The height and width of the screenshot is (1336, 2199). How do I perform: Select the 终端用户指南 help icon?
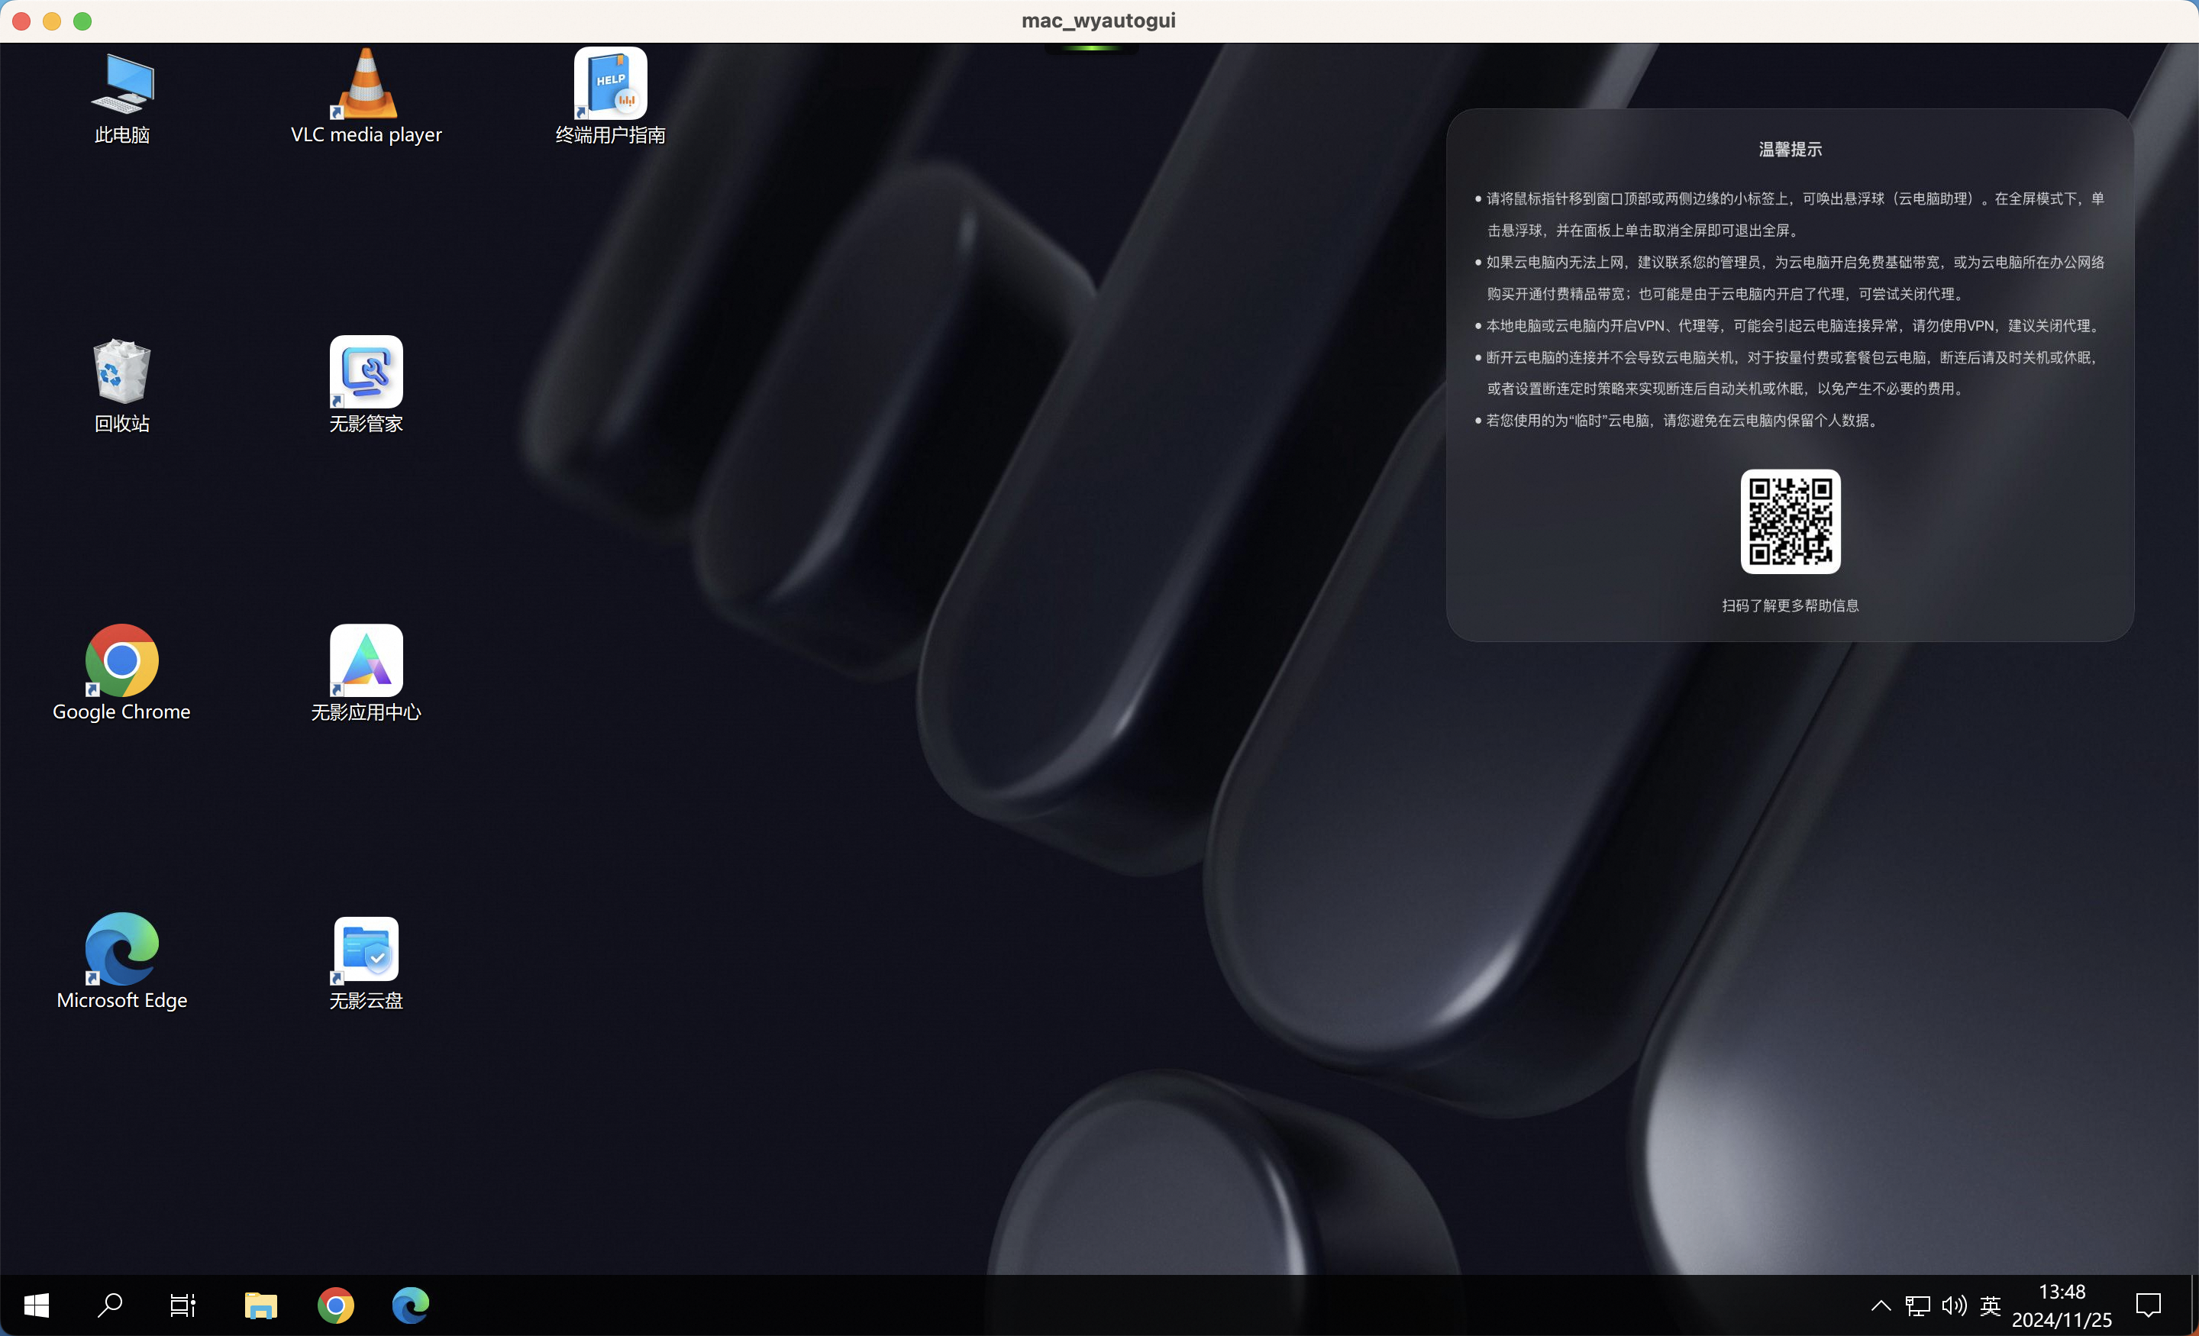pyautogui.click(x=610, y=96)
